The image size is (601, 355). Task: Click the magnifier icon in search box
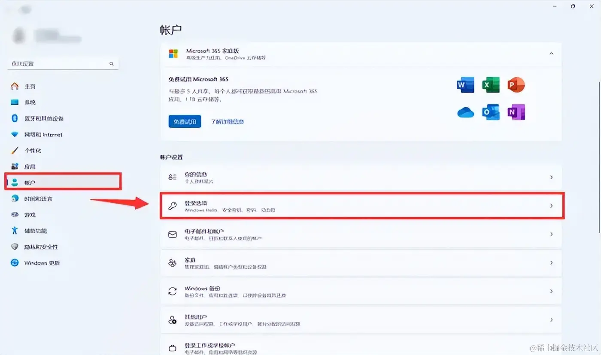(x=111, y=63)
